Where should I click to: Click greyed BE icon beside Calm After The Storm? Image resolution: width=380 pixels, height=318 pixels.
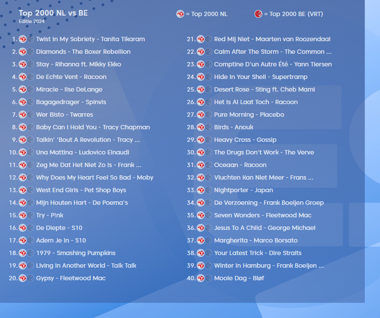pyautogui.click(x=208, y=52)
